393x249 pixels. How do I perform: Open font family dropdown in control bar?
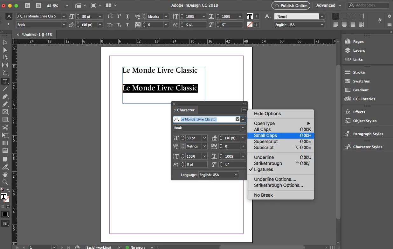tap(64, 16)
